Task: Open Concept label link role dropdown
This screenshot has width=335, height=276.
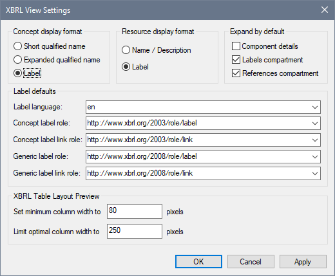Action: pos(315,140)
